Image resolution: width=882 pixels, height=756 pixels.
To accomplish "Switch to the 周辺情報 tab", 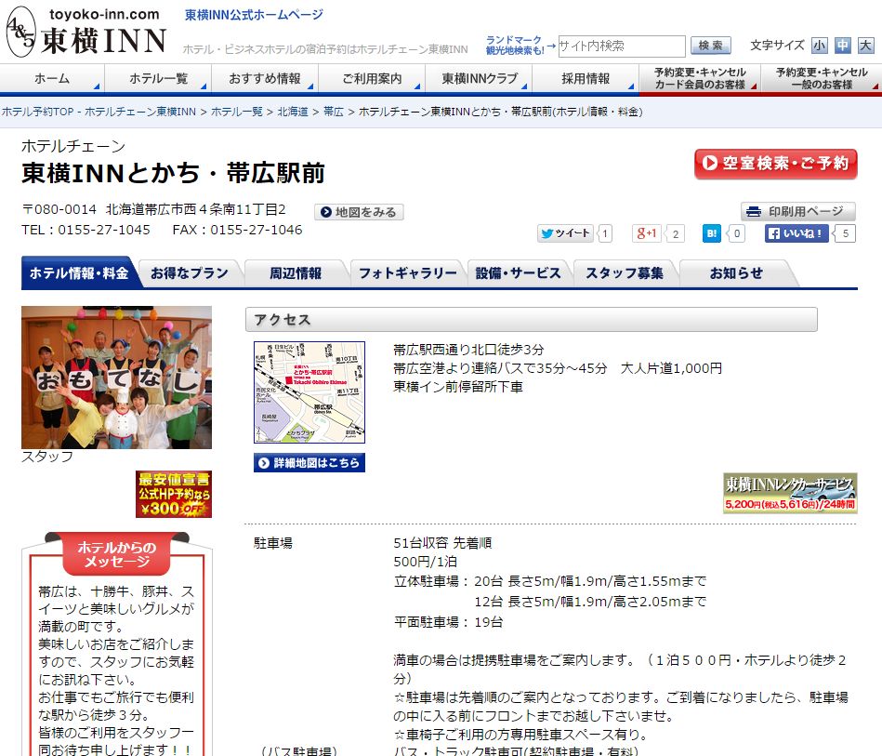I will (296, 273).
